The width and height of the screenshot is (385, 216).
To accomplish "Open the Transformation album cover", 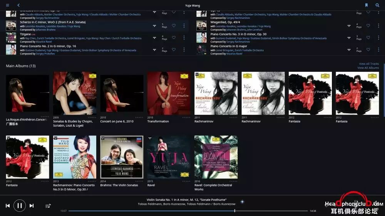I will click(x=169, y=93).
